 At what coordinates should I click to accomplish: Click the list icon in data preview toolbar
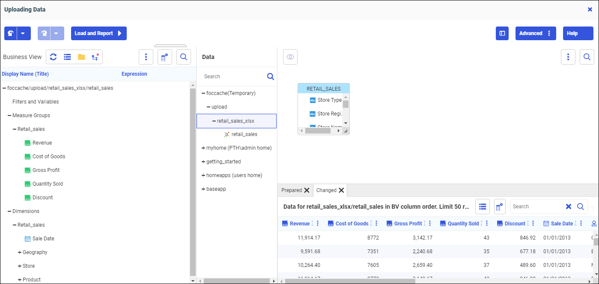(483, 207)
